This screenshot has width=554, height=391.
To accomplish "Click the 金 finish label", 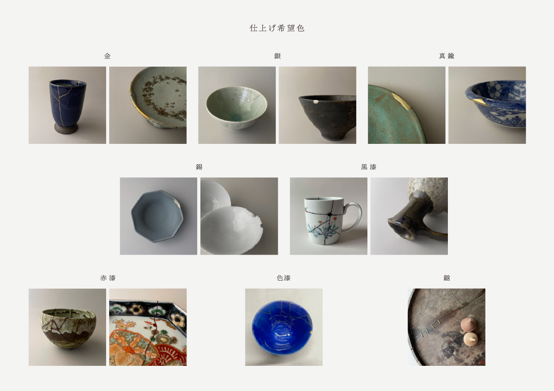I will coord(107,56).
